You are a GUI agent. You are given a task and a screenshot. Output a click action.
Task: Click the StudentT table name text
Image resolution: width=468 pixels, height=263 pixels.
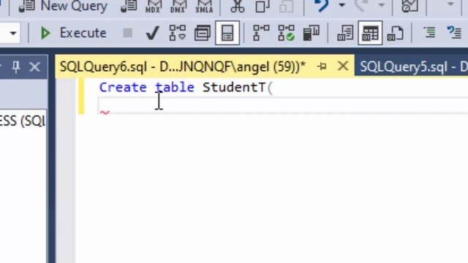coord(234,88)
